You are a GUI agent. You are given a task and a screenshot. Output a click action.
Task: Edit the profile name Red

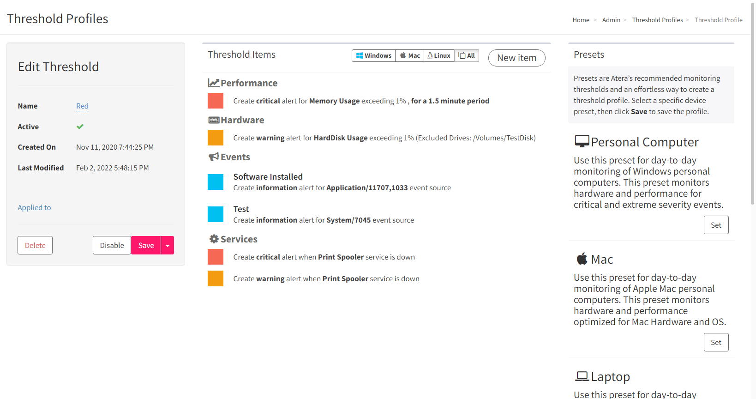click(82, 106)
